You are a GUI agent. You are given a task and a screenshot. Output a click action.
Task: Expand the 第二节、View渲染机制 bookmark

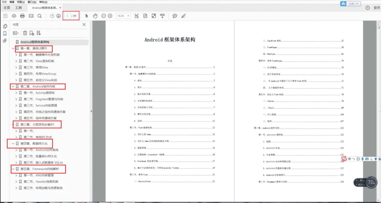(16, 61)
